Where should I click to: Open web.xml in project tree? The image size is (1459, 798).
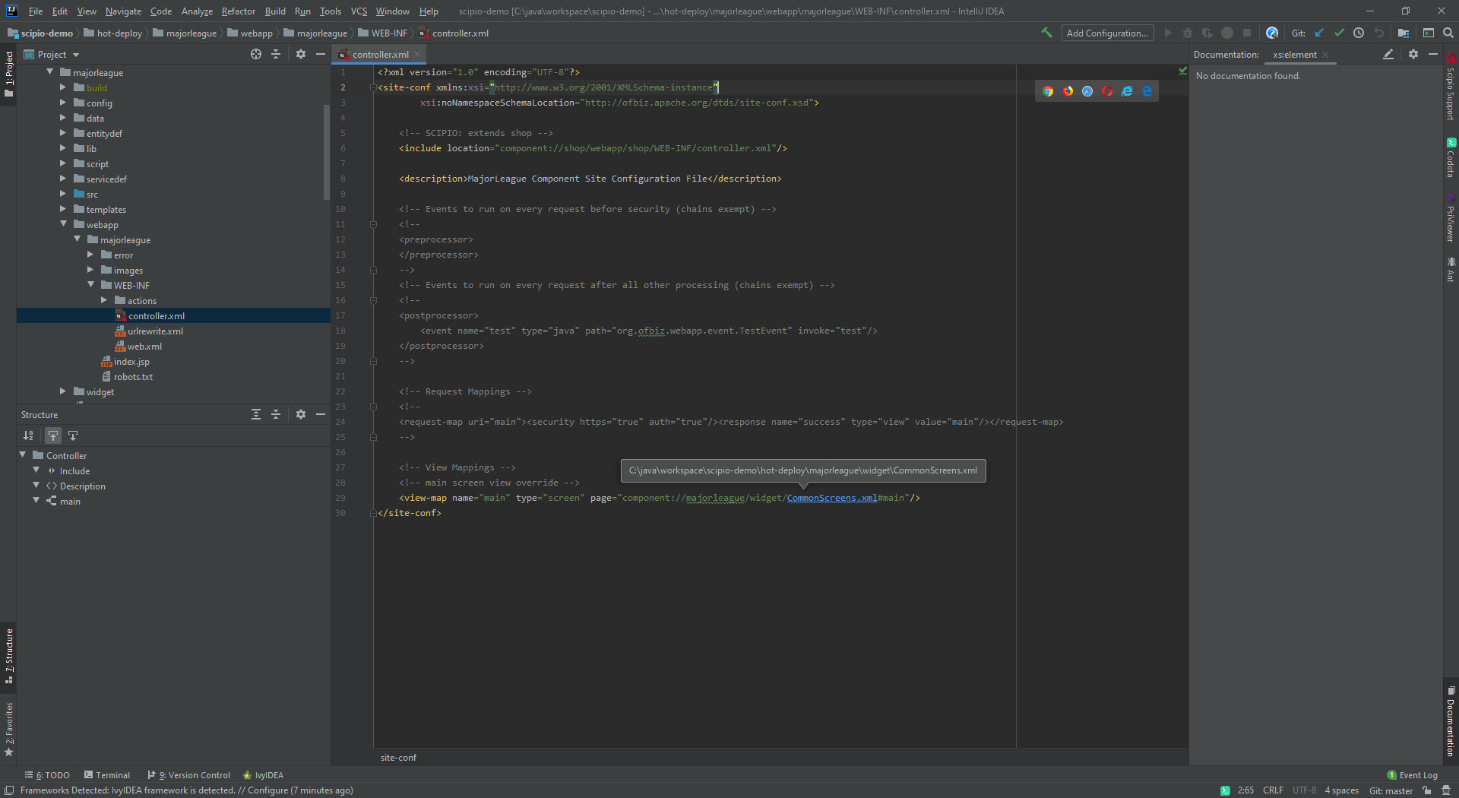pos(144,346)
